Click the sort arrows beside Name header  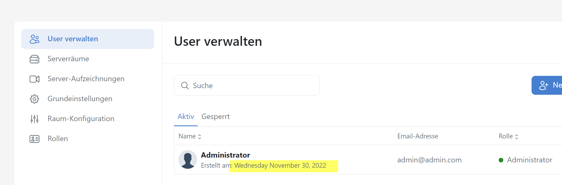199,136
